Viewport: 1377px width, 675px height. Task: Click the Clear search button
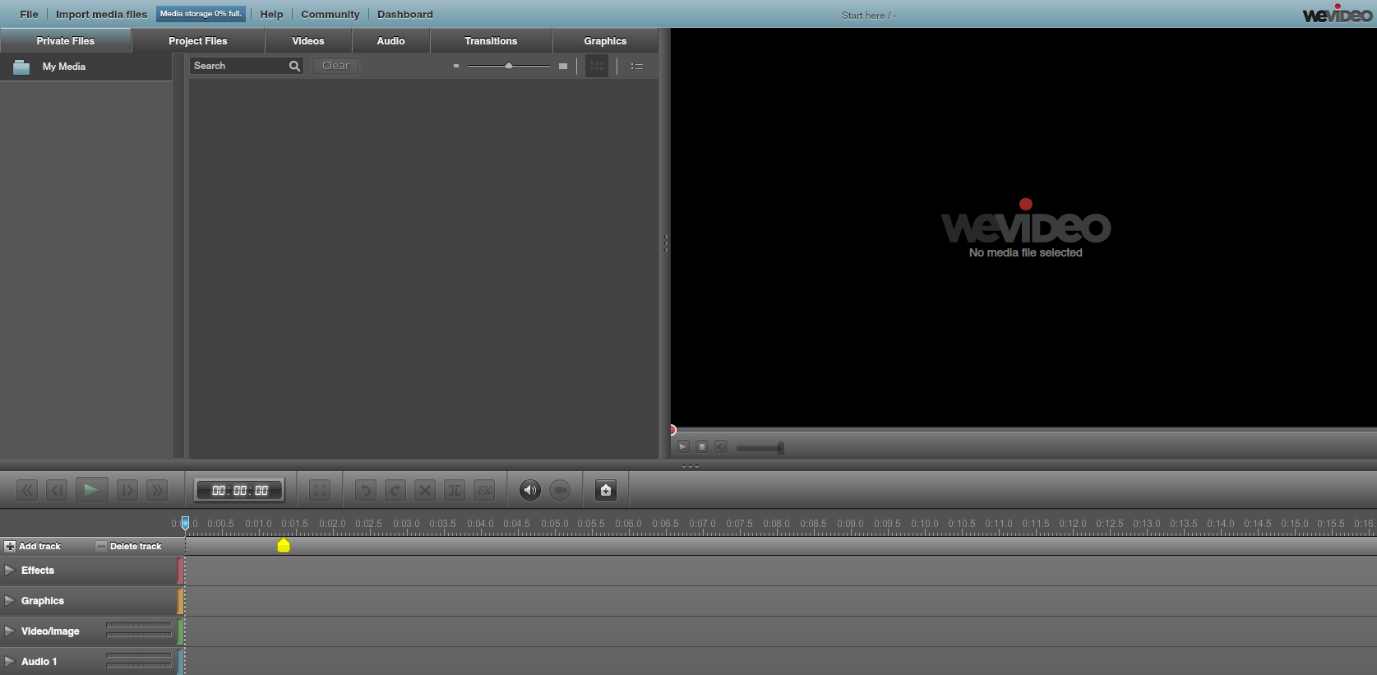coord(335,66)
